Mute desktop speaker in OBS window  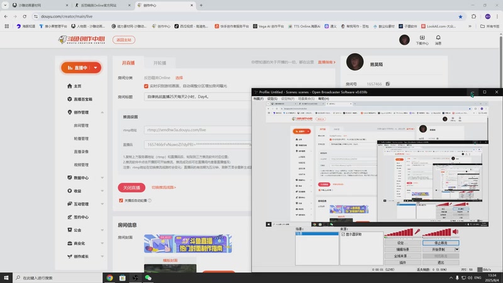click(455, 231)
